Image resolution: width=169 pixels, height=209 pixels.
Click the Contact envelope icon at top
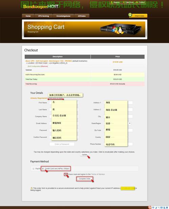137,2
